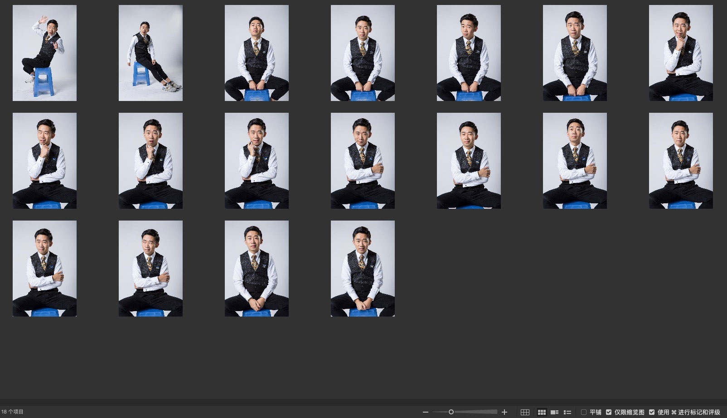Switch to list view icon

[x=567, y=412]
